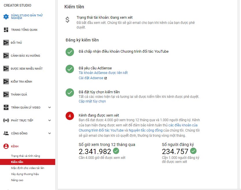Open Trang tổng quan menu item
The image size is (241, 190).
click(24, 30)
